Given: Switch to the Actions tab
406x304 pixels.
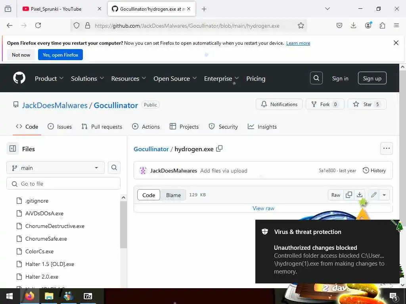Looking at the screenshot, I should (146, 126).
